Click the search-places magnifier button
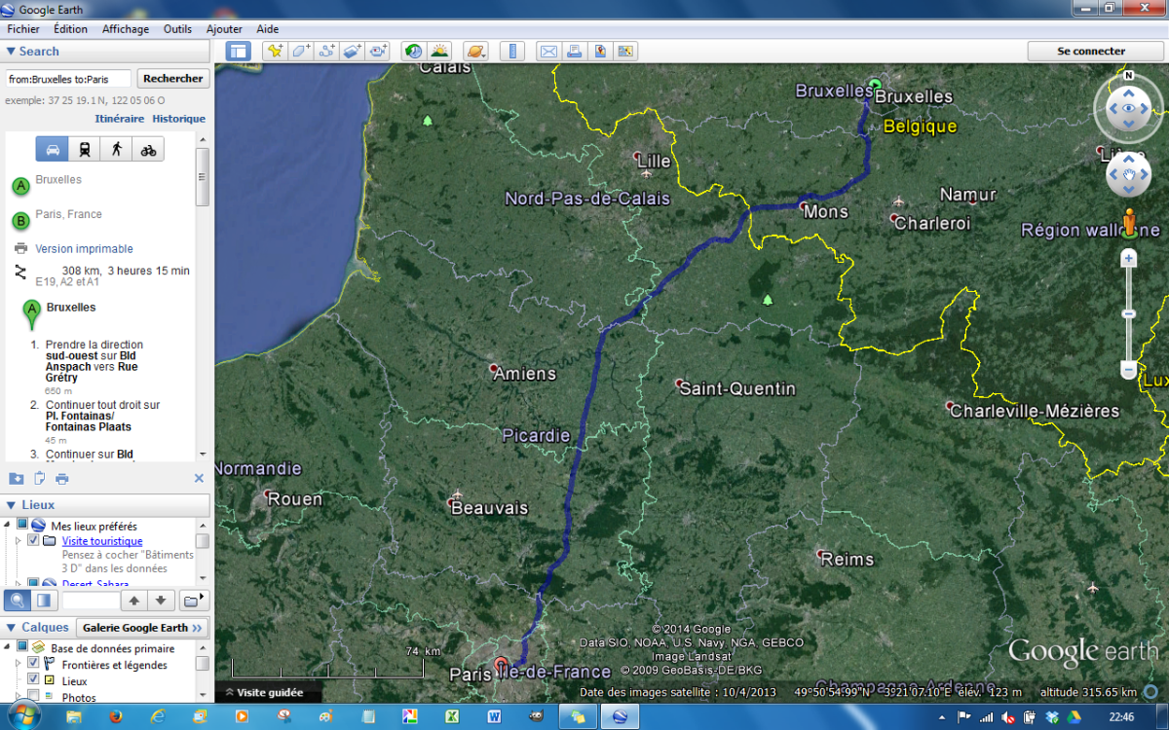Viewport: 1169px width, 730px height. (17, 600)
